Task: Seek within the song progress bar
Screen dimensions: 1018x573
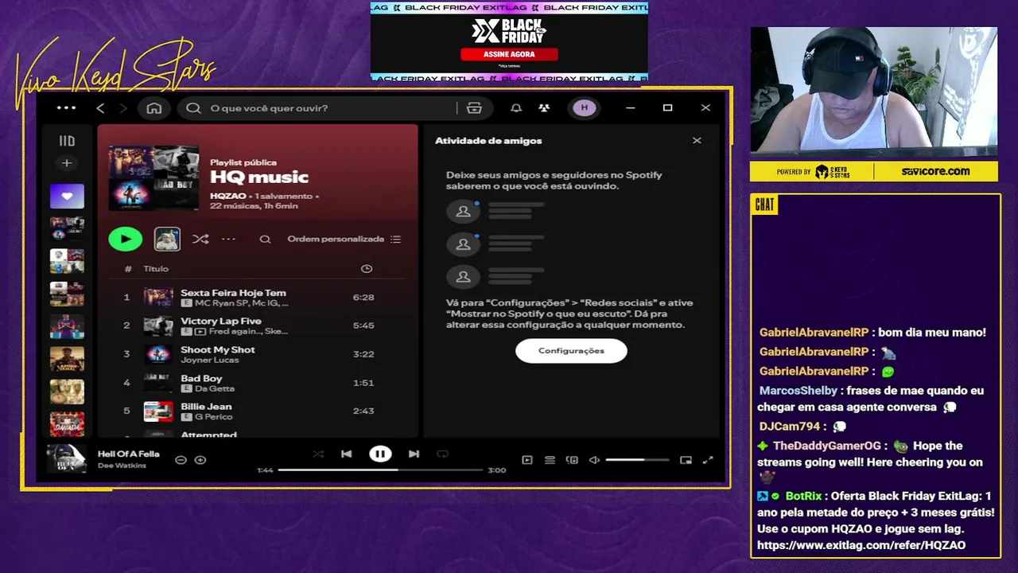Action: click(380, 470)
